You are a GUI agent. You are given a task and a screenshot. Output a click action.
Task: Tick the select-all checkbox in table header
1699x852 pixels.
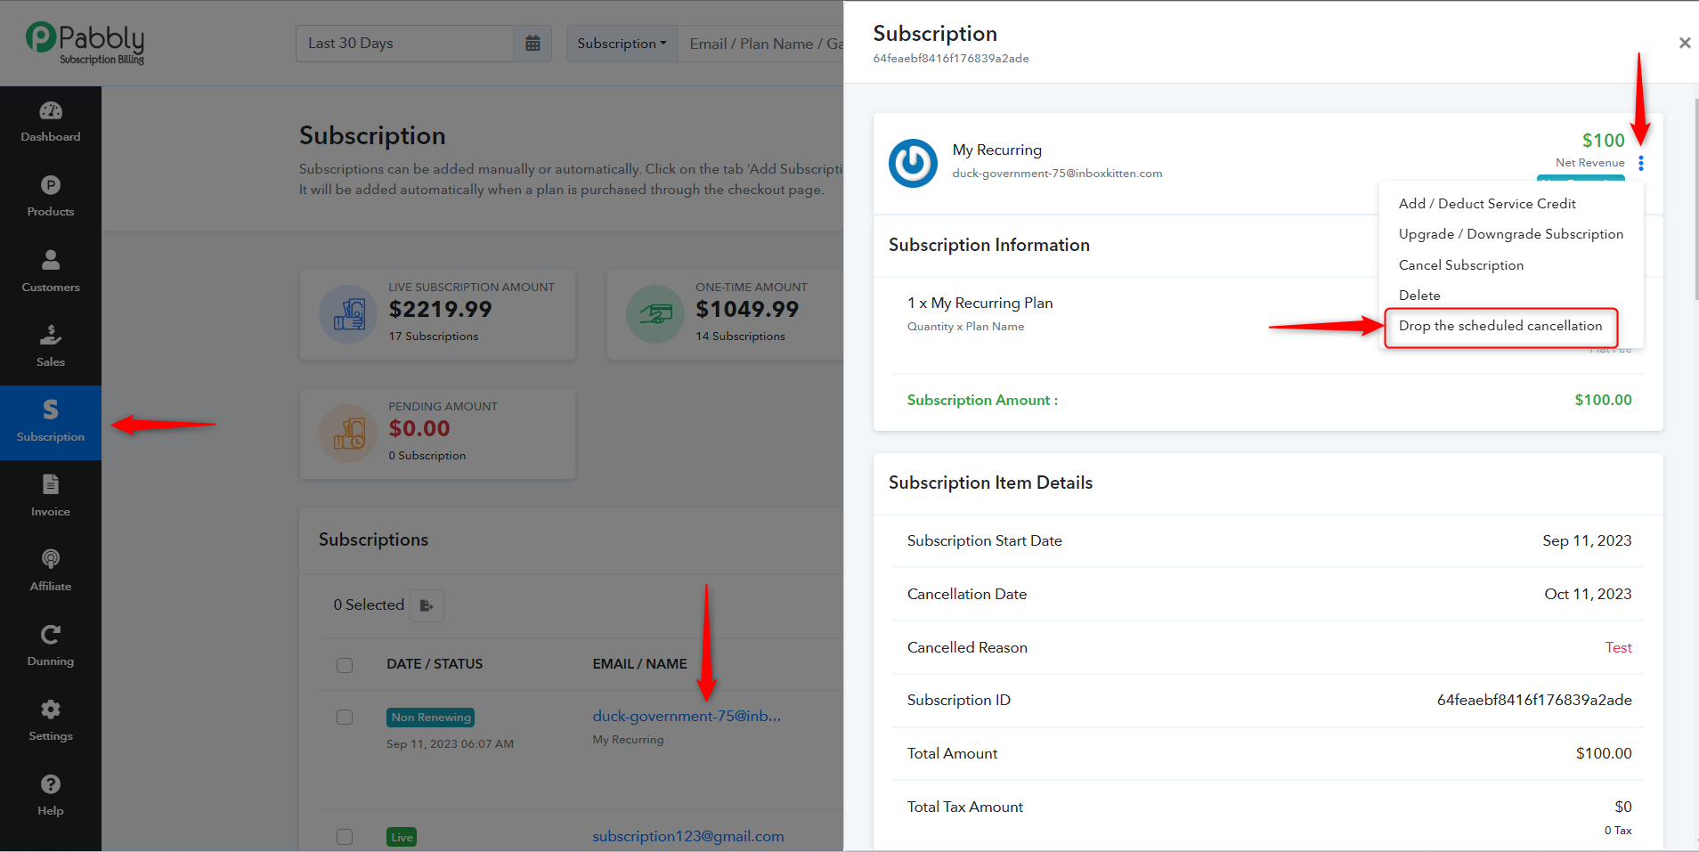click(345, 665)
